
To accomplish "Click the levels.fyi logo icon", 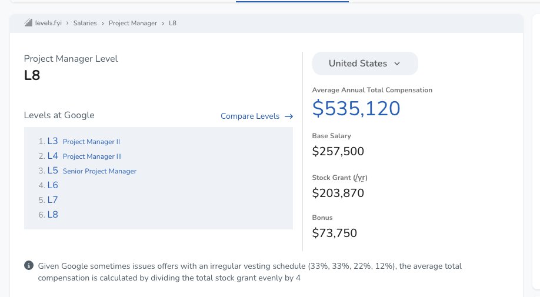I will pyautogui.click(x=28, y=23).
